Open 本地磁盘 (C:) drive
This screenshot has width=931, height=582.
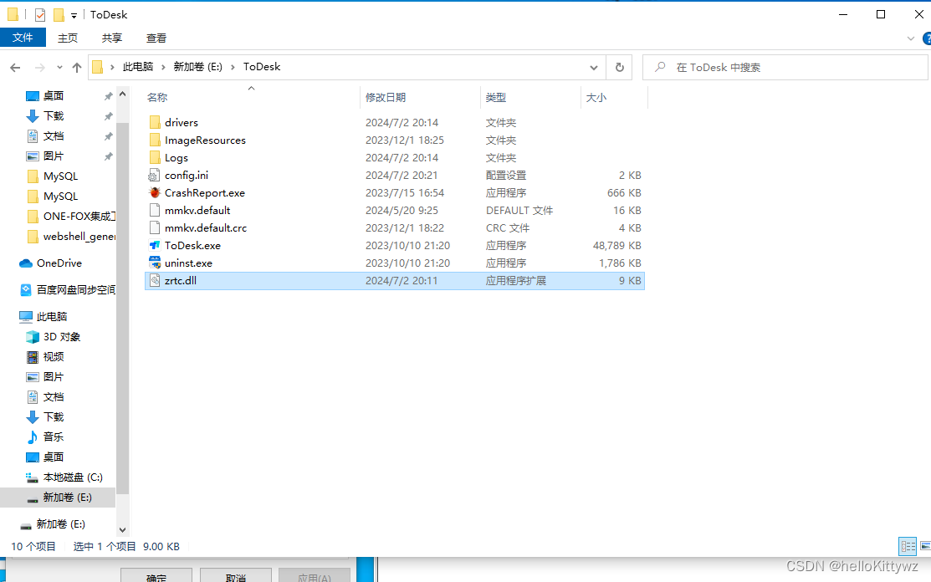[64, 477]
